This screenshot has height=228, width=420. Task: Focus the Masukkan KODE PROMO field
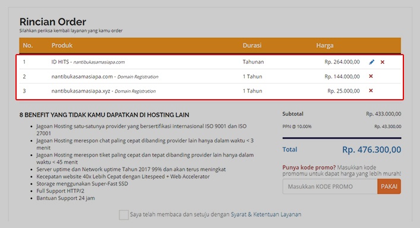tap(330, 186)
